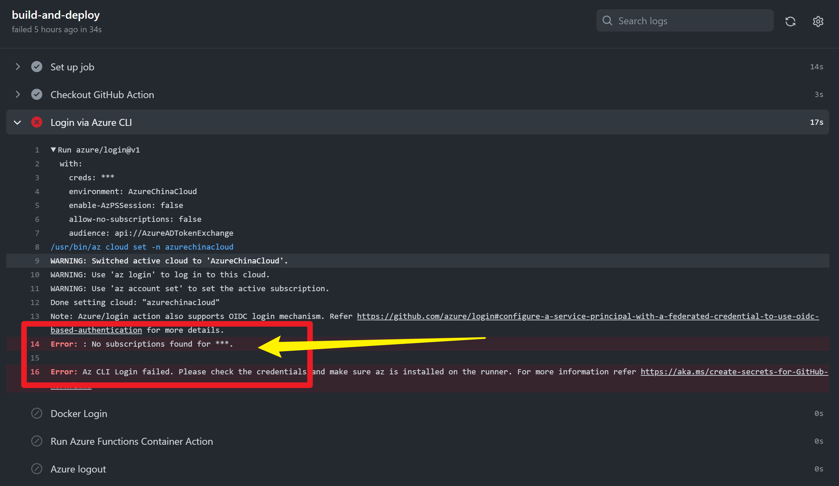
Task: Click the Set up job success checkmark
Action: click(37, 67)
